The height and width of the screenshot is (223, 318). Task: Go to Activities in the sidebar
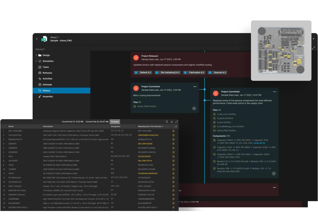(47, 79)
